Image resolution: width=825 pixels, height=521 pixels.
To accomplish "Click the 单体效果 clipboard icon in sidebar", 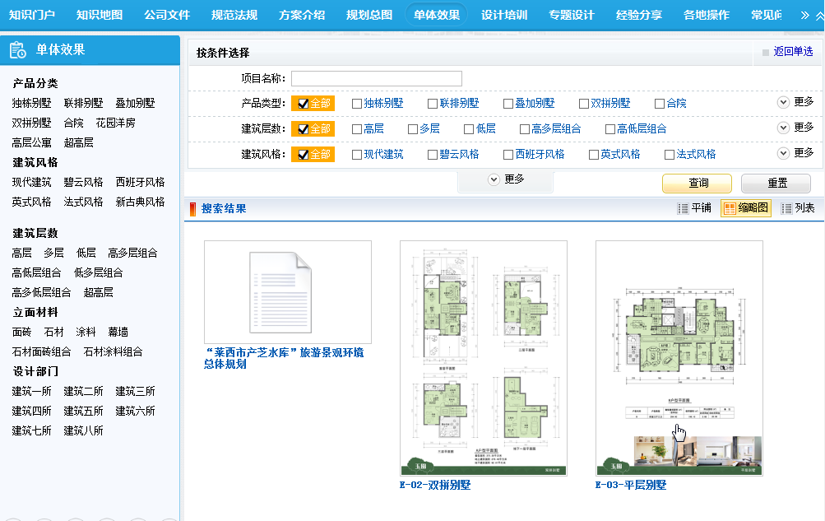I will coord(18,50).
